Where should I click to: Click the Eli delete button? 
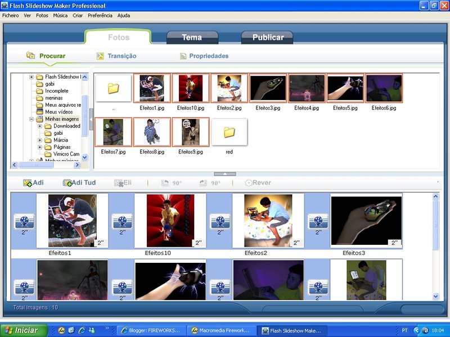[x=123, y=183]
